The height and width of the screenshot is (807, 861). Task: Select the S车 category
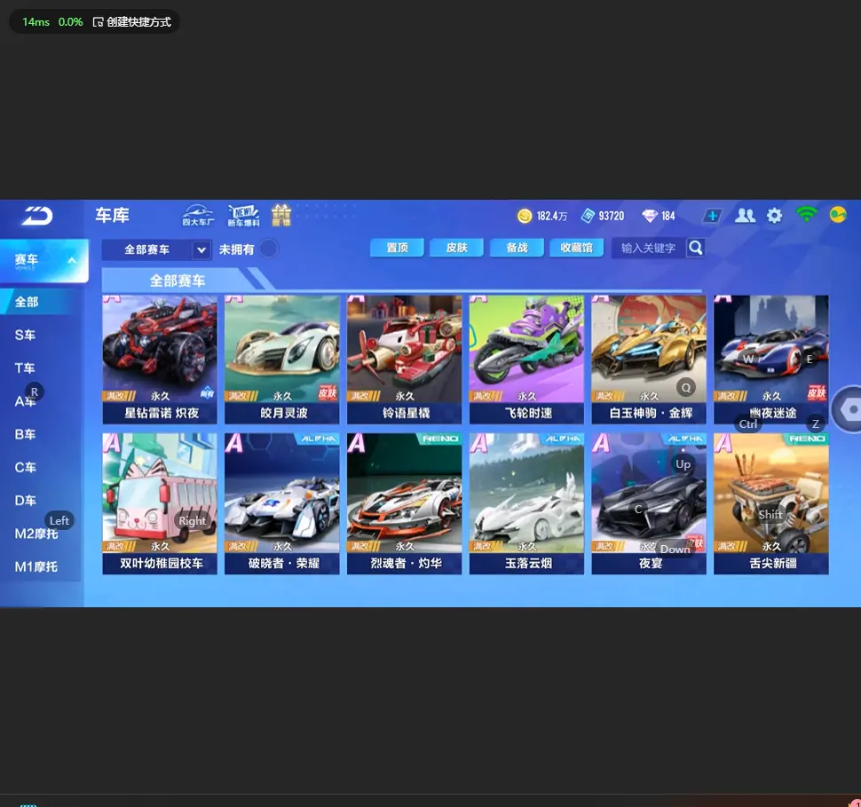(x=25, y=335)
